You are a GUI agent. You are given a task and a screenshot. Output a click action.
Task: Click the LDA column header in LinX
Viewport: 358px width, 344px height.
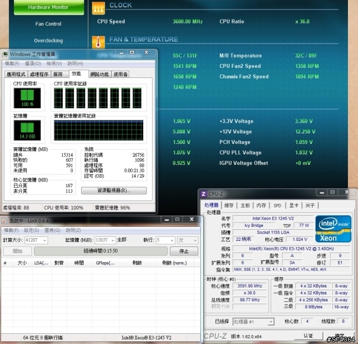click(x=41, y=263)
